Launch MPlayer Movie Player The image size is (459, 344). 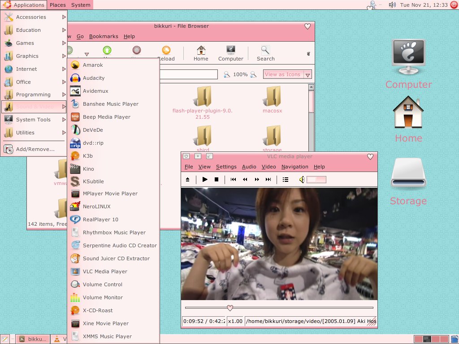113,193
